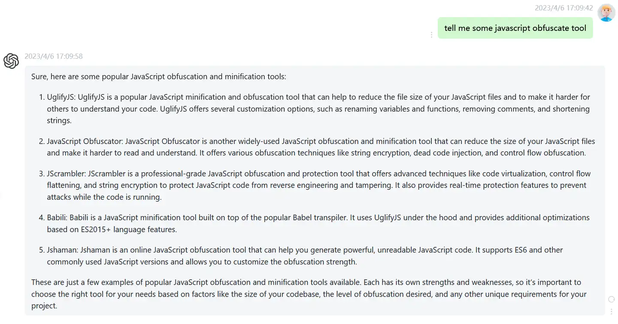
Task: Click the ChatGPT logo avatar
Action: [11, 61]
